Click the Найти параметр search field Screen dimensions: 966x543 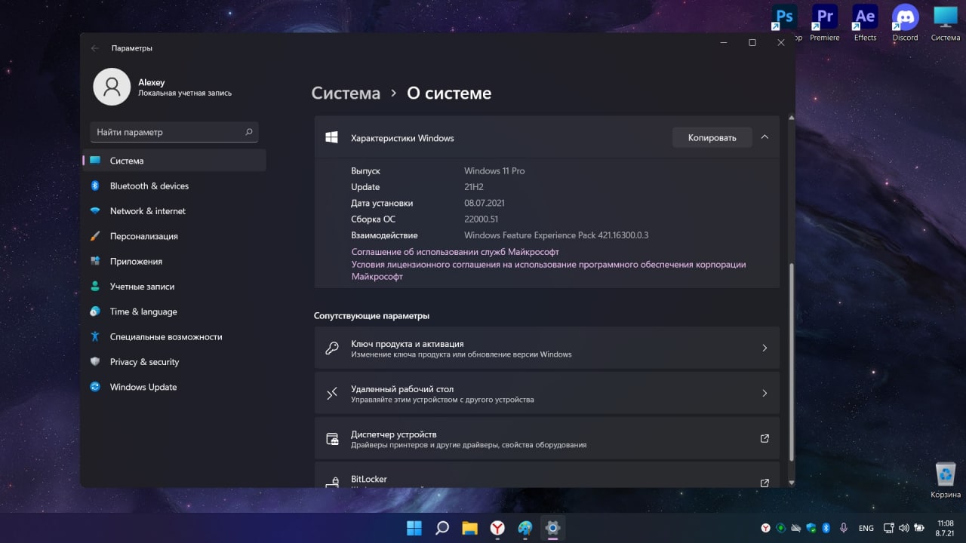click(174, 132)
